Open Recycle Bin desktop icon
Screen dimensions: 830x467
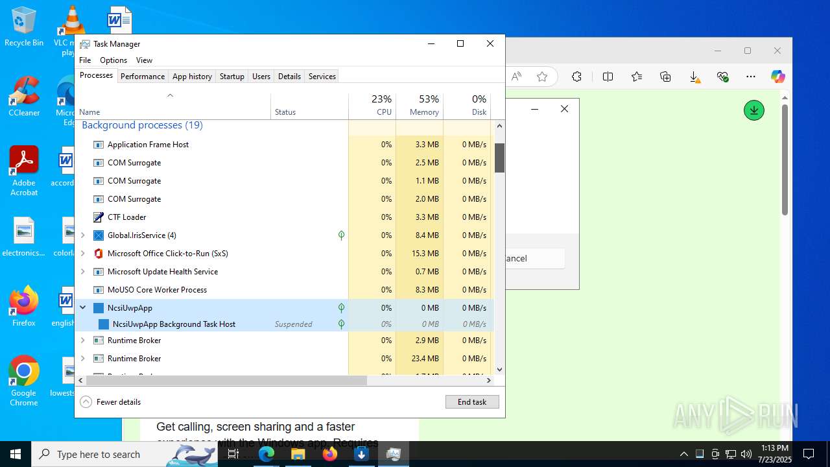(x=24, y=27)
